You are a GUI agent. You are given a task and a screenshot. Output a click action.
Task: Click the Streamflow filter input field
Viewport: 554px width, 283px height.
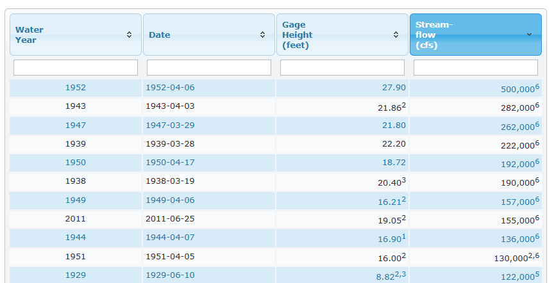coord(476,68)
